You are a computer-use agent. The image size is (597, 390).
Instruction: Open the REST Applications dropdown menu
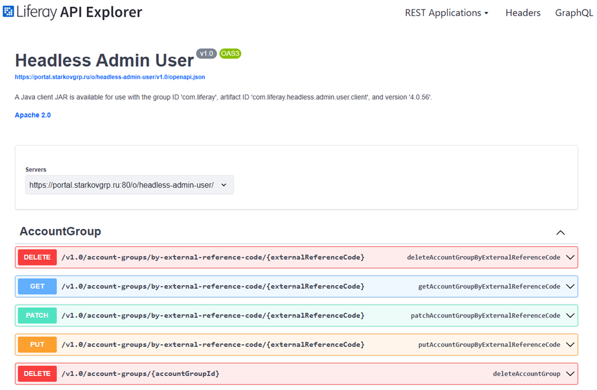point(446,13)
